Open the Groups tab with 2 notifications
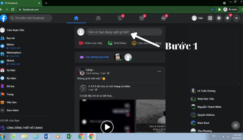 click(x=164, y=18)
